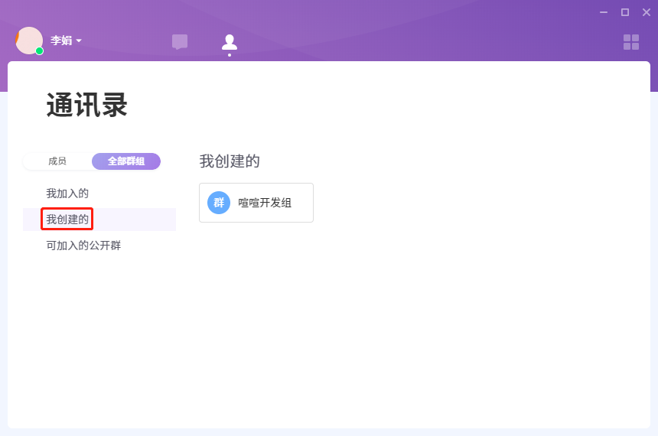Close the application window
This screenshot has width=658, height=436.
(647, 12)
